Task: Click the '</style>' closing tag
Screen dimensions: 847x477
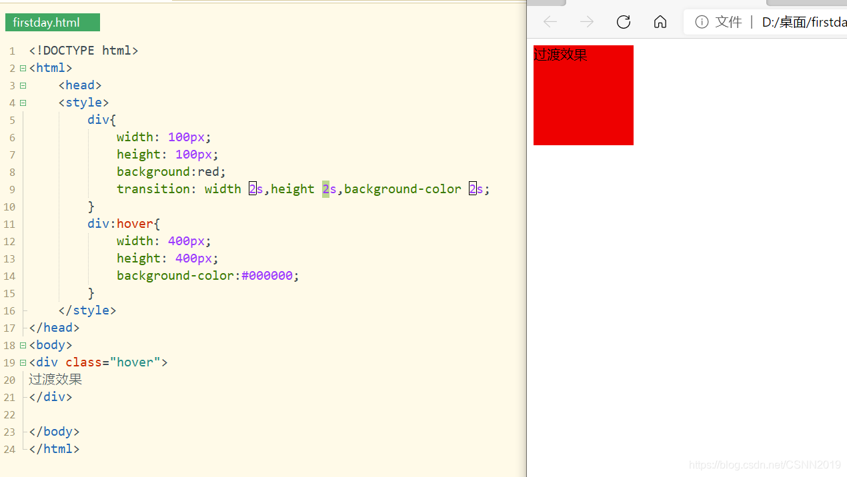Action: (87, 310)
